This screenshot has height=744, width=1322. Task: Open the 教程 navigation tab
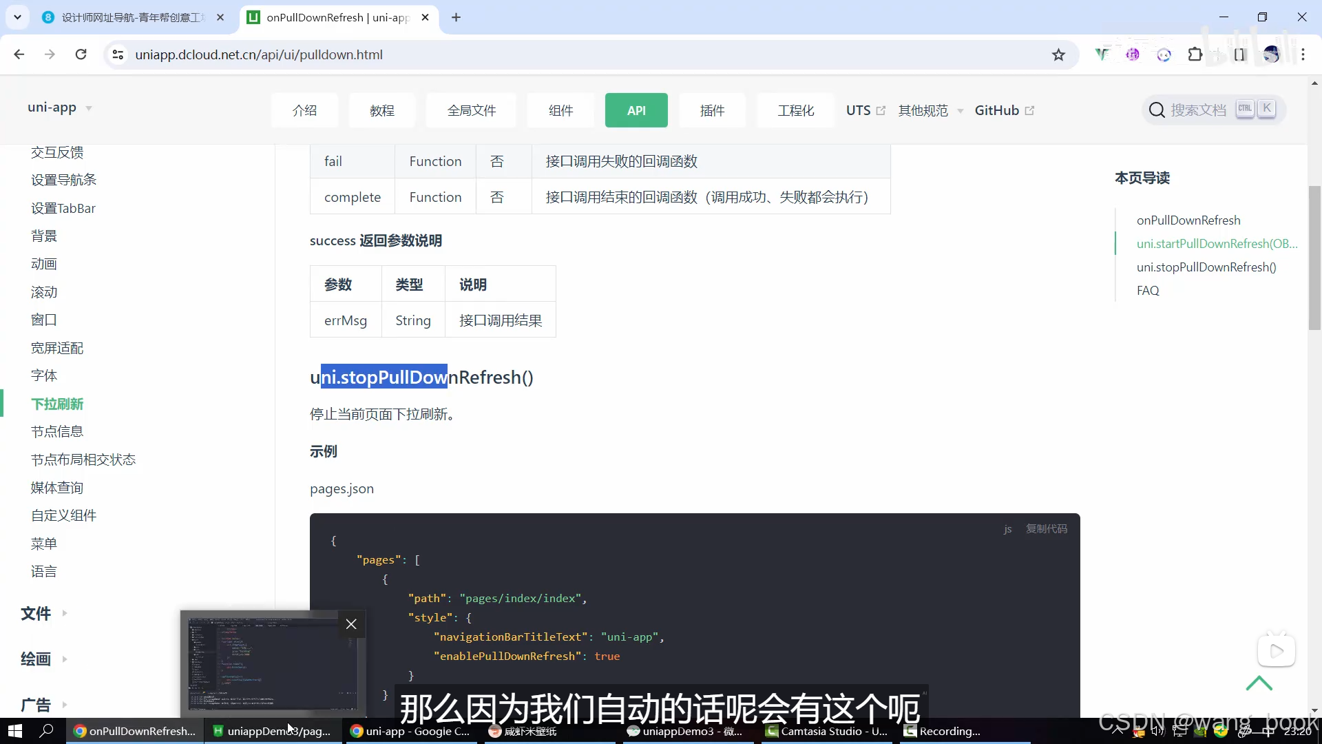click(x=381, y=110)
